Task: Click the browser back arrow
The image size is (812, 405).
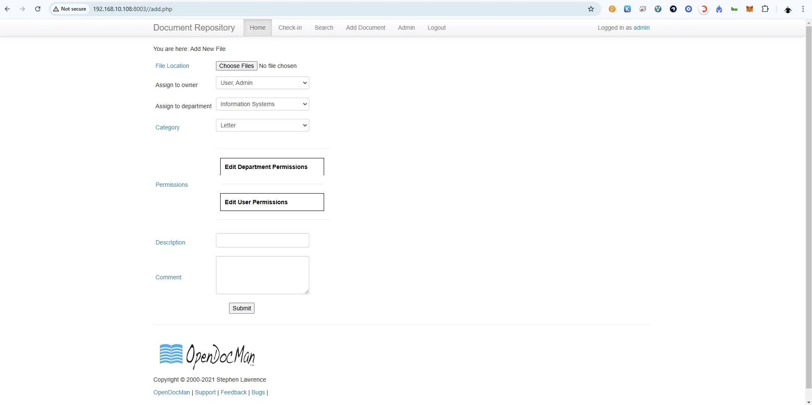Action: pyautogui.click(x=7, y=9)
